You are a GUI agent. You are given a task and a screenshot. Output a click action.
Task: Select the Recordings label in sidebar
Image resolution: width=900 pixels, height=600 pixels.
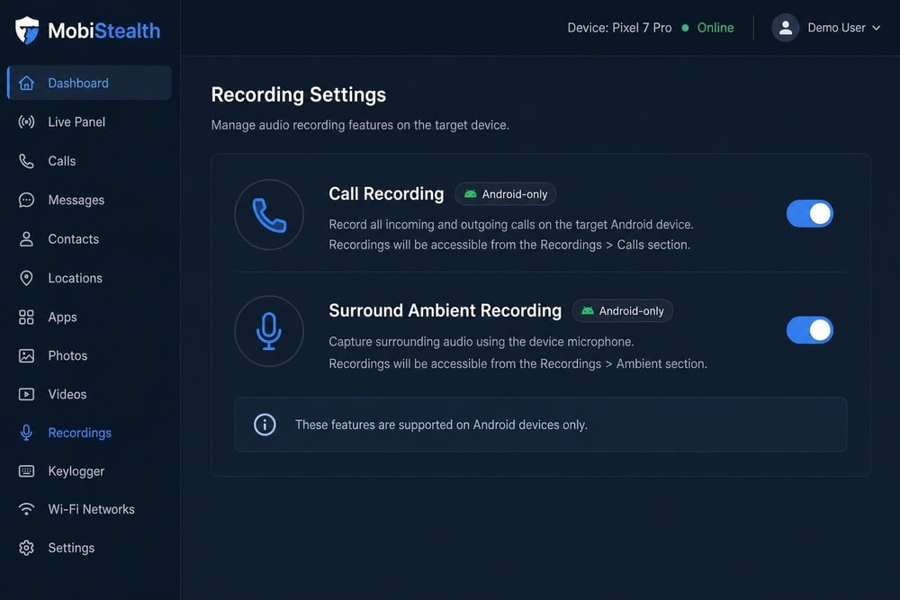80,433
